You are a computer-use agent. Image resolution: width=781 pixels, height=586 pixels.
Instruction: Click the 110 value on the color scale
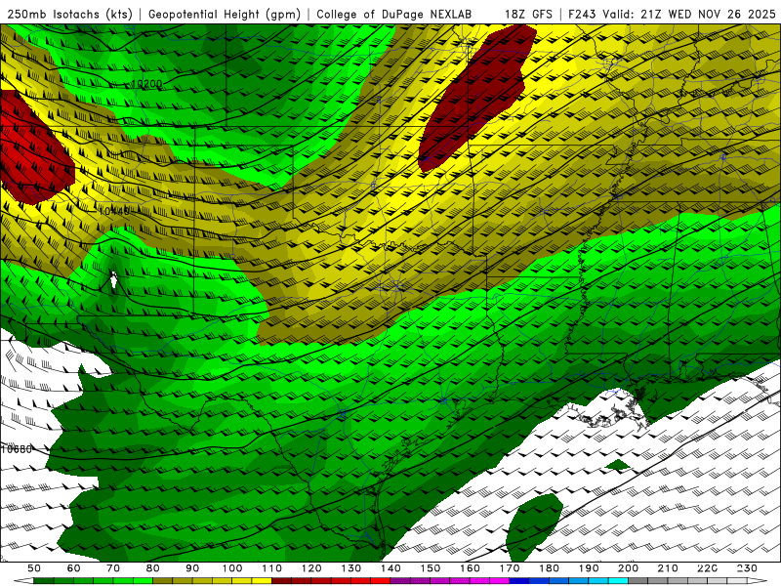tap(272, 568)
